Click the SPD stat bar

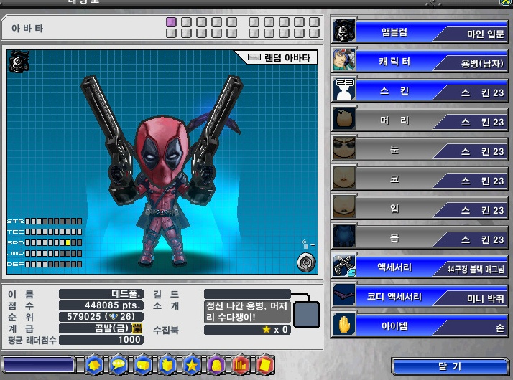pos(54,242)
